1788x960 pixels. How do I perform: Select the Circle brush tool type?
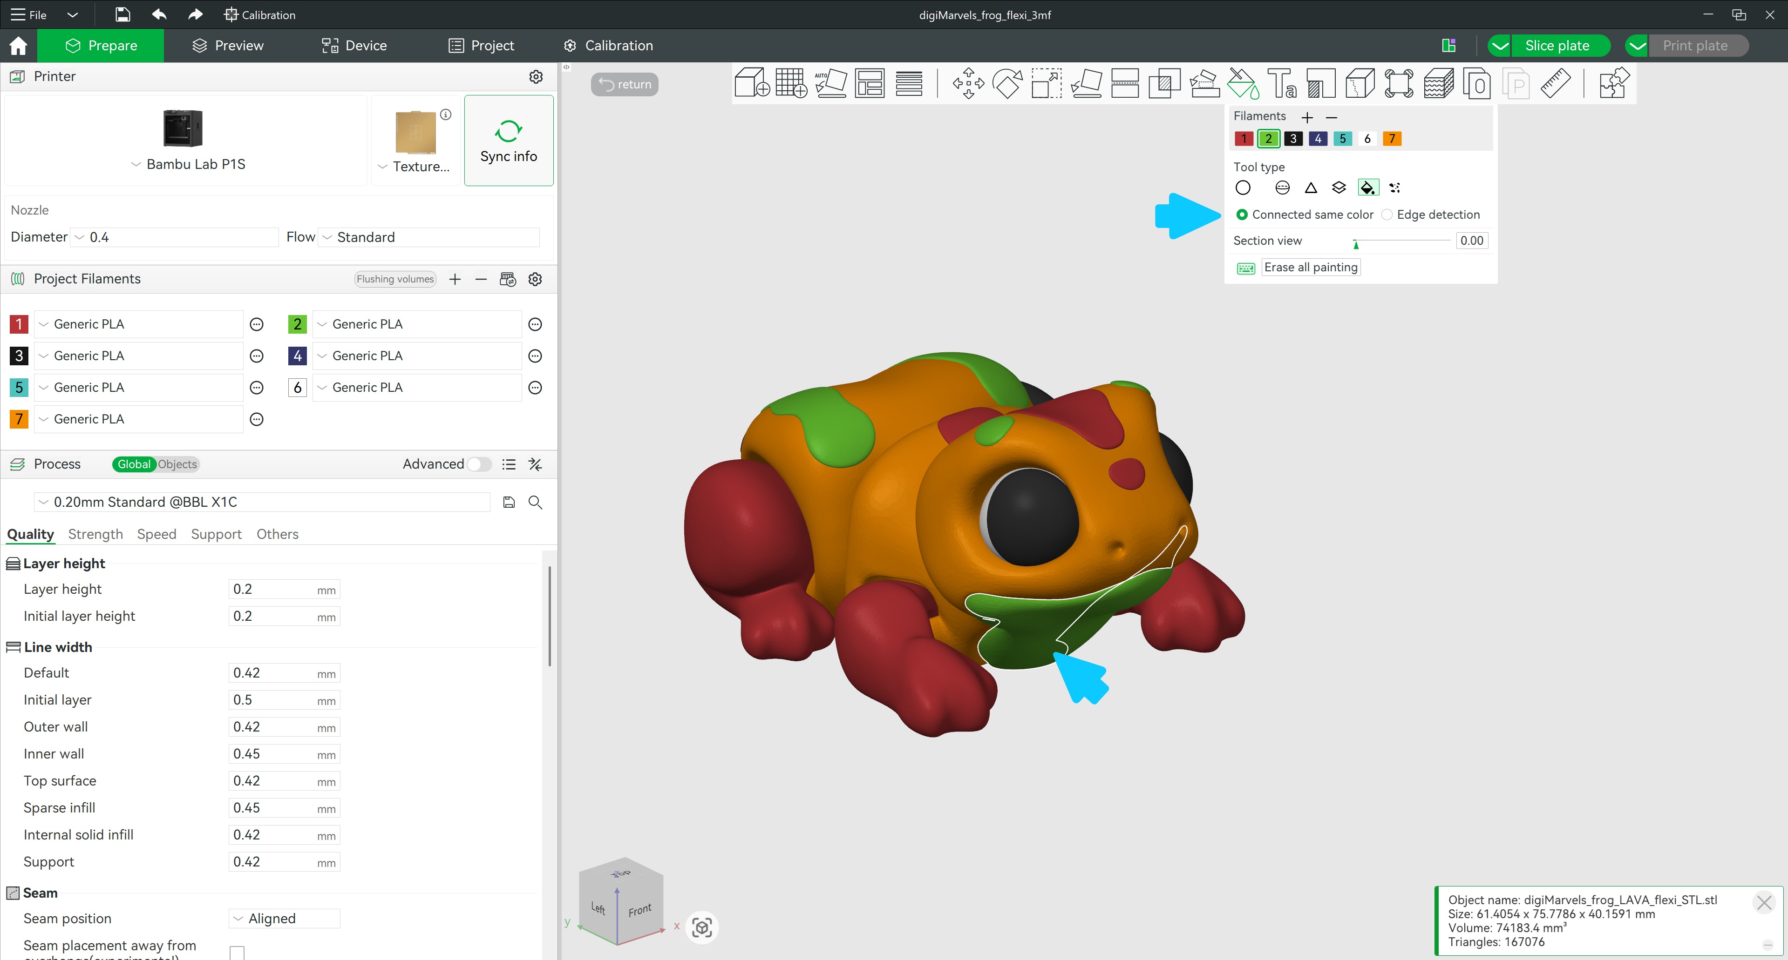coord(1243,188)
